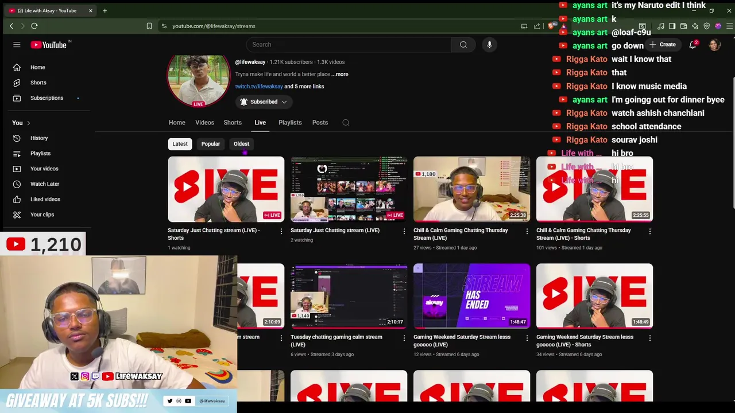
Task: Open the YouTube hamburger guide menu
Action: pos(17,45)
